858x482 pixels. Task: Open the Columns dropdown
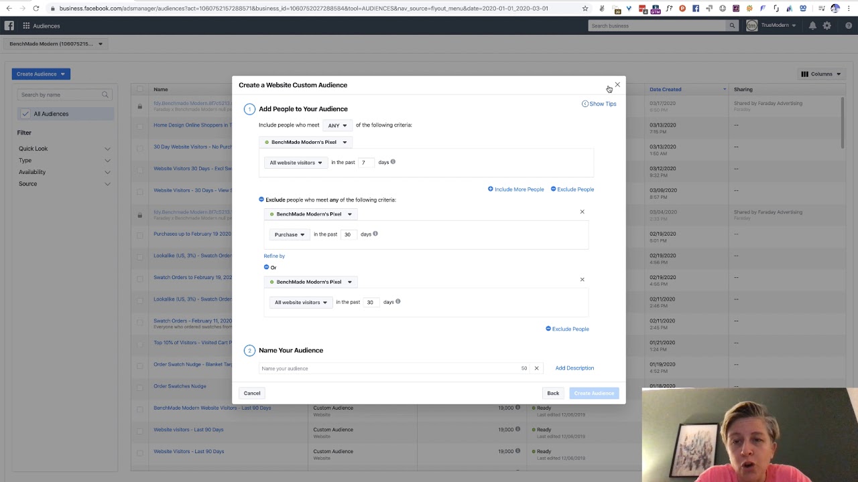(821, 74)
